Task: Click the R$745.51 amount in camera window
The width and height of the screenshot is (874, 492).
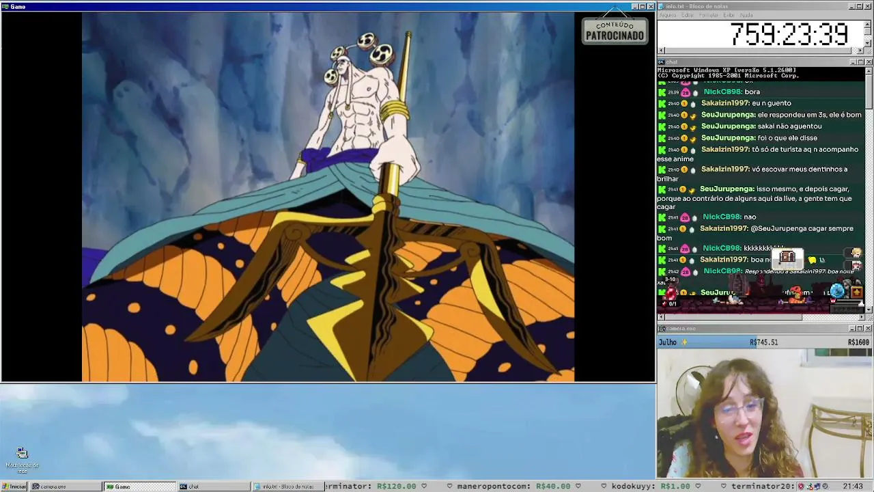Action: pyautogui.click(x=763, y=342)
